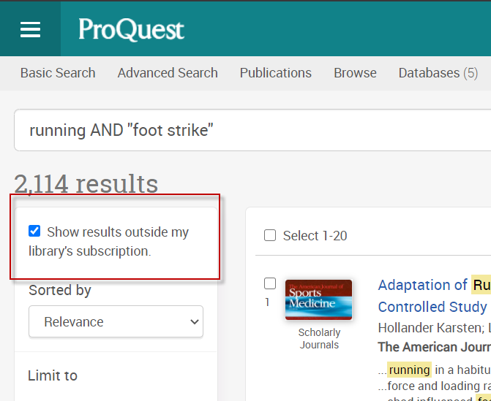
Task: Open the Browse page
Action: tap(355, 73)
